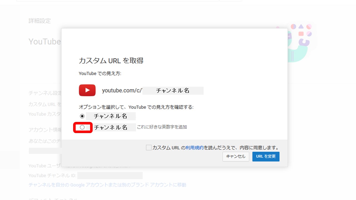This screenshot has height=200, width=356.
Task: Click the カスタム URL を取得 heading
Action: pyautogui.click(x=111, y=61)
